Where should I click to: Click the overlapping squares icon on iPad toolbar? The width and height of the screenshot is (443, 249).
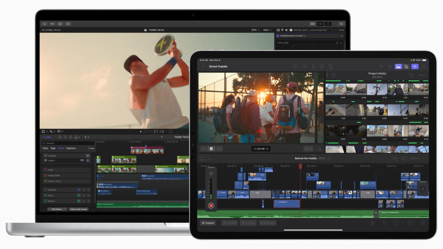tap(406, 66)
